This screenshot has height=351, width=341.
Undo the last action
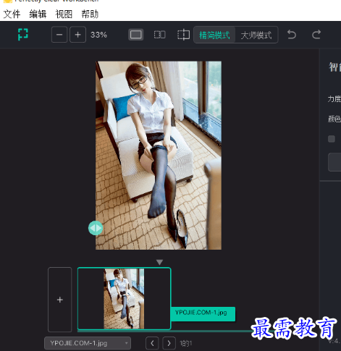click(292, 35)
